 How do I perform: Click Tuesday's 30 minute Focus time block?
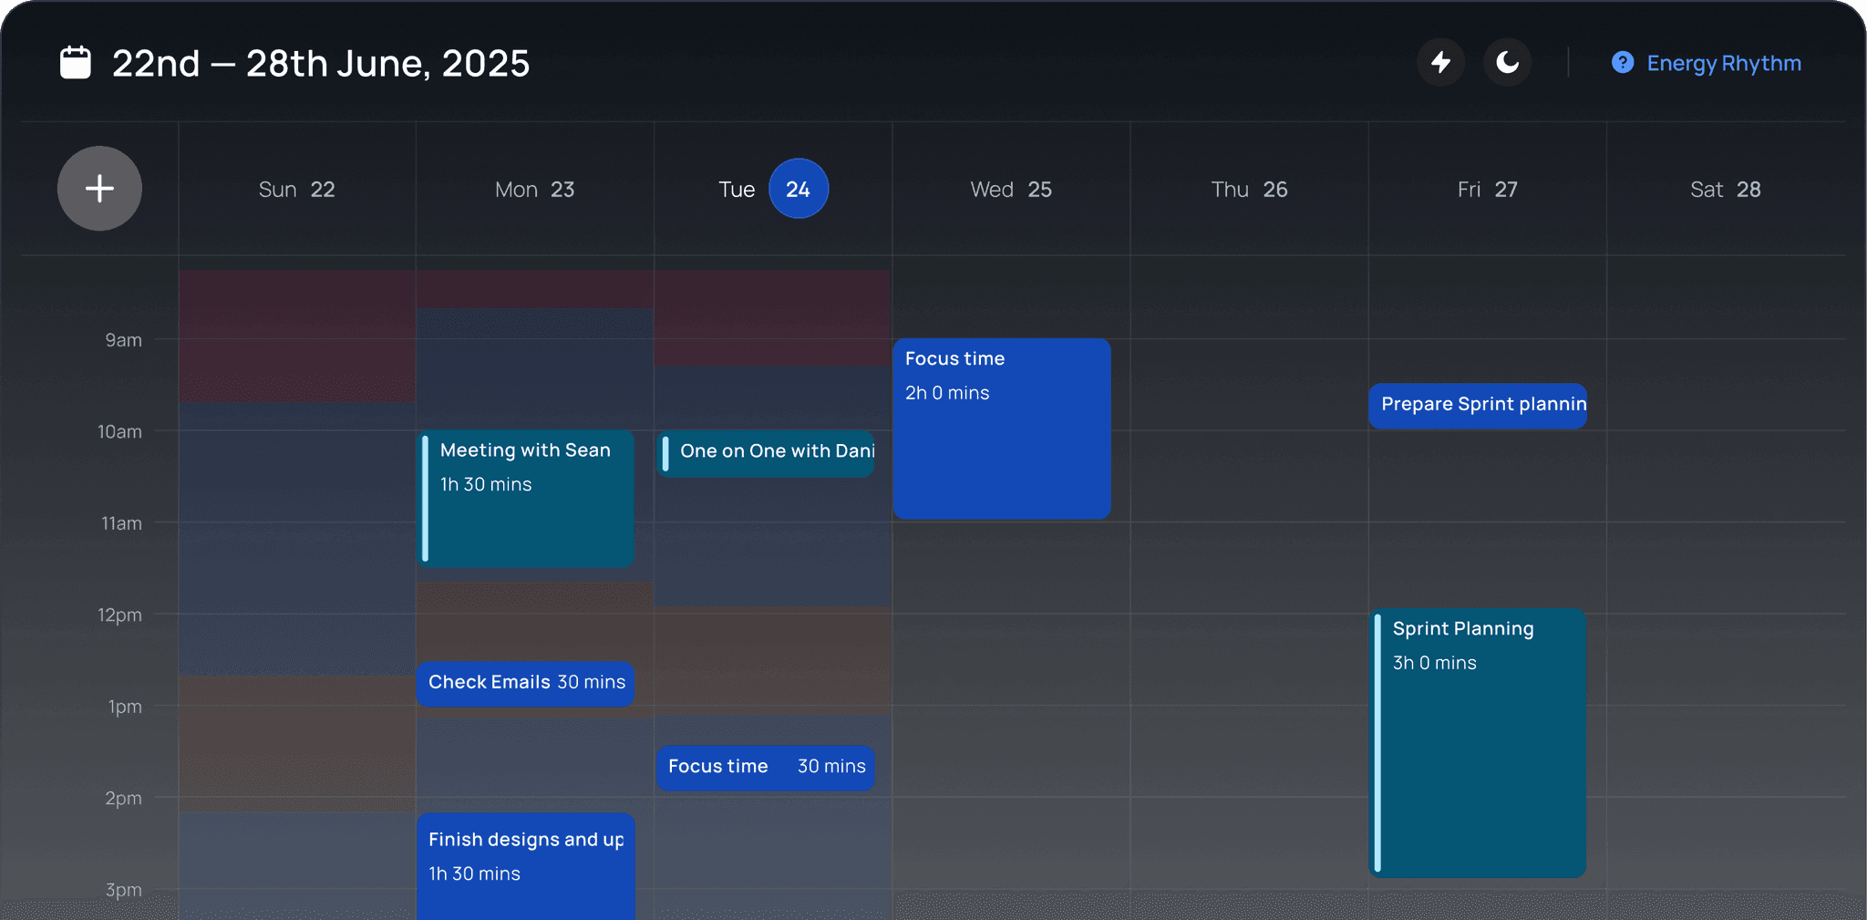point(765,767)
